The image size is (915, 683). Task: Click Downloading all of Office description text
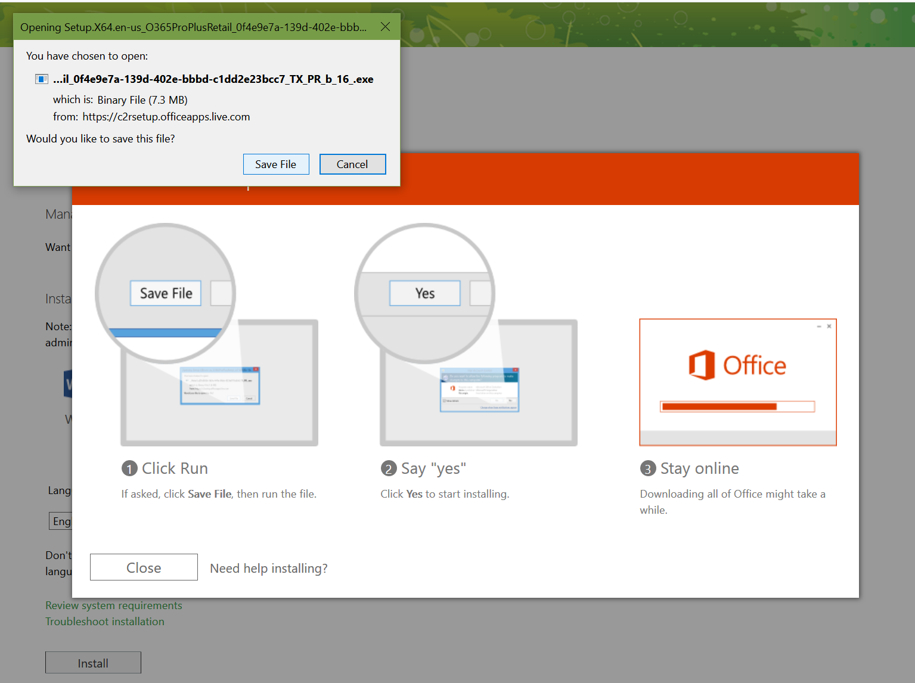(733, 502)
